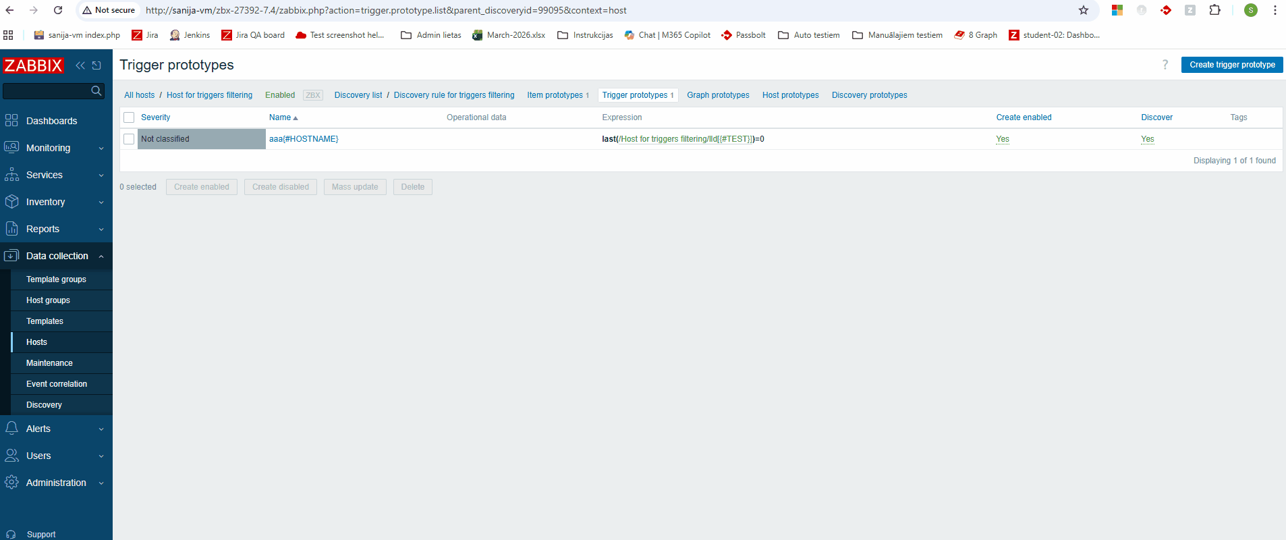Open the Dashboards sidebar icon
The height and width of the screenshot is (540, 1286).
coord(11,121)
